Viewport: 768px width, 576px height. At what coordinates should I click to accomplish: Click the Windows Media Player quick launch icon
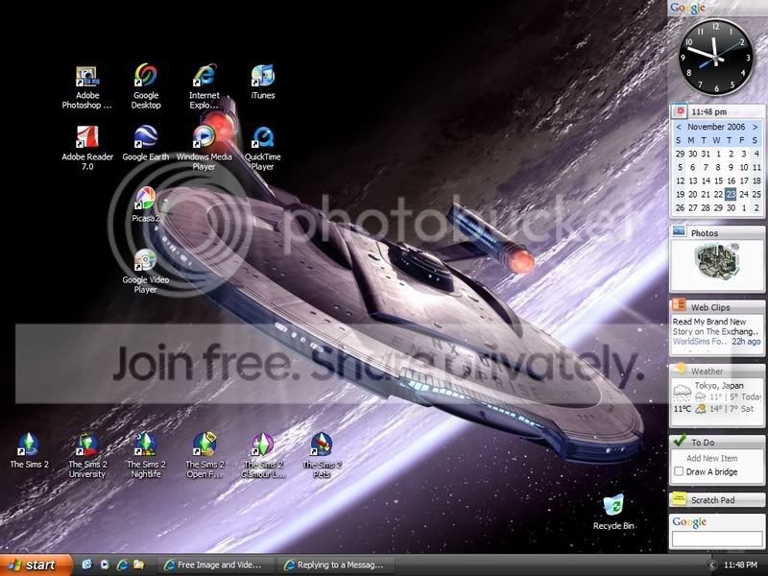[105, 564]
